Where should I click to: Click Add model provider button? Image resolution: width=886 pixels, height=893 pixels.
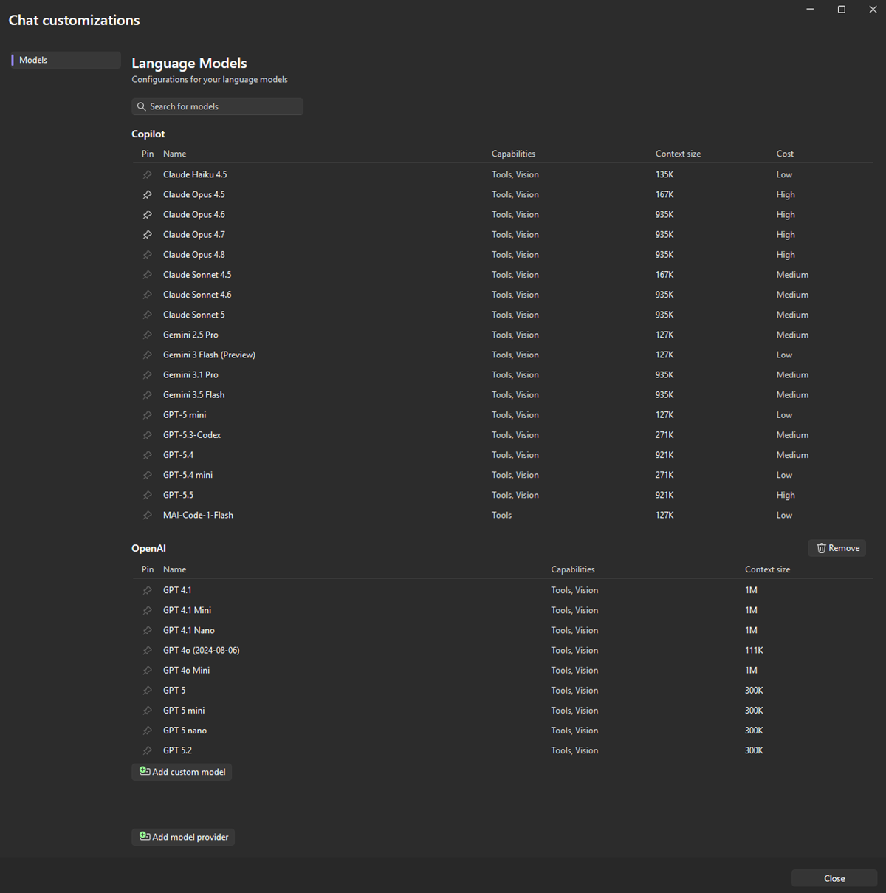click(183, 837)
